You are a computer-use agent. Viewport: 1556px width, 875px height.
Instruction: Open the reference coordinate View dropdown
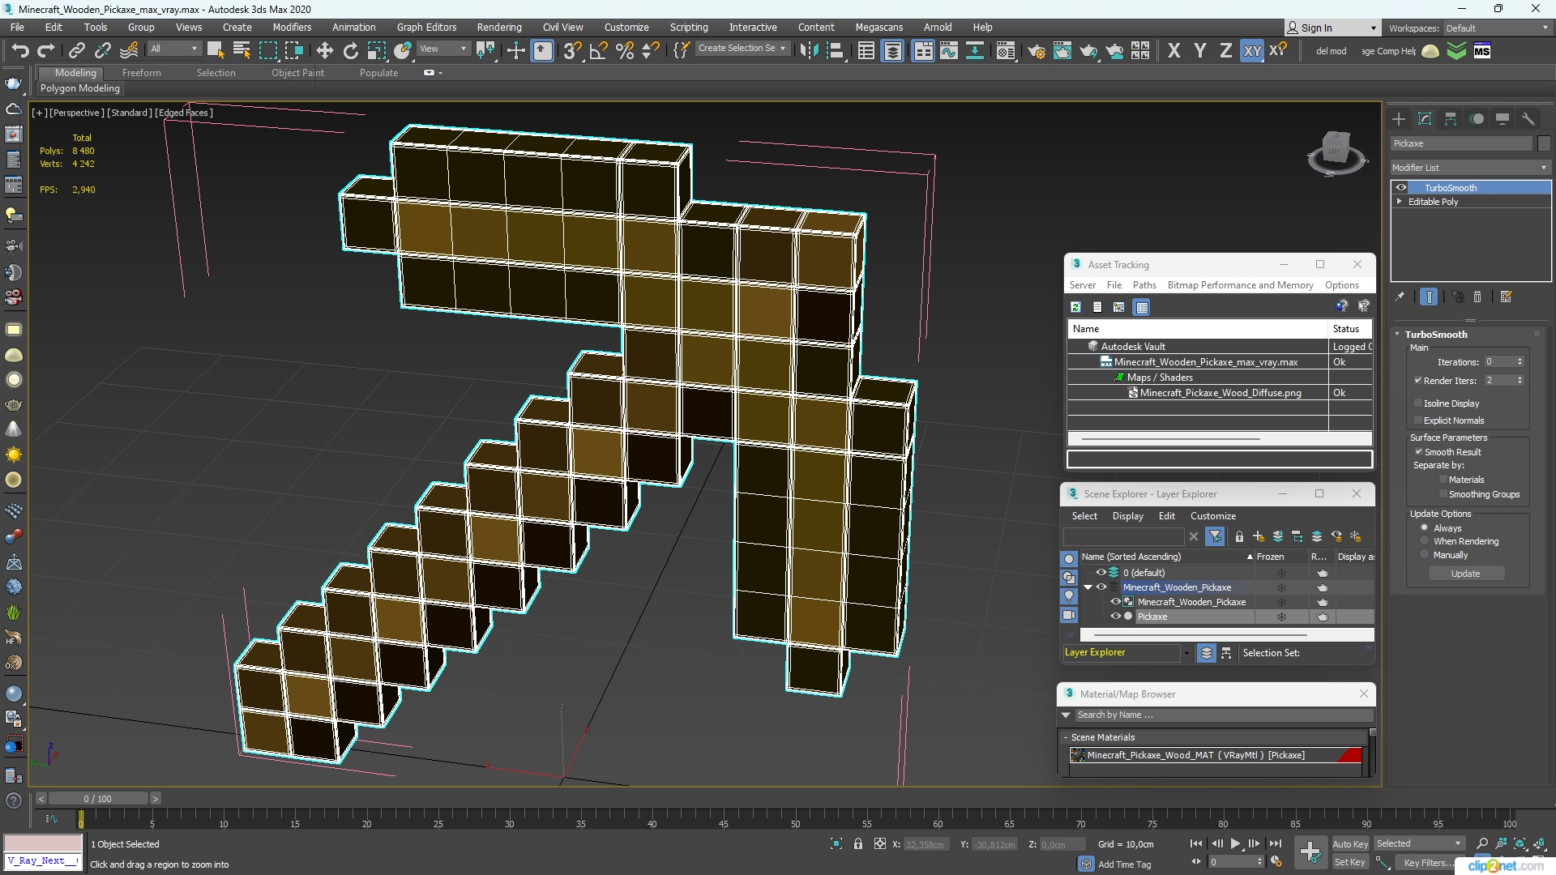(442, 49)
